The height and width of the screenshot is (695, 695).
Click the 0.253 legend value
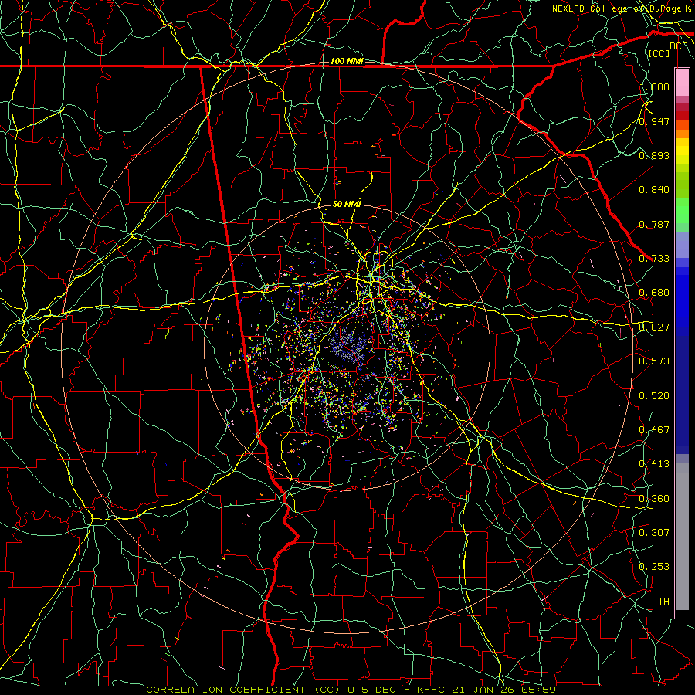654,567
